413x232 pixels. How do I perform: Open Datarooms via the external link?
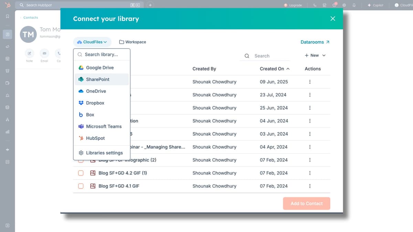[315, 42]
